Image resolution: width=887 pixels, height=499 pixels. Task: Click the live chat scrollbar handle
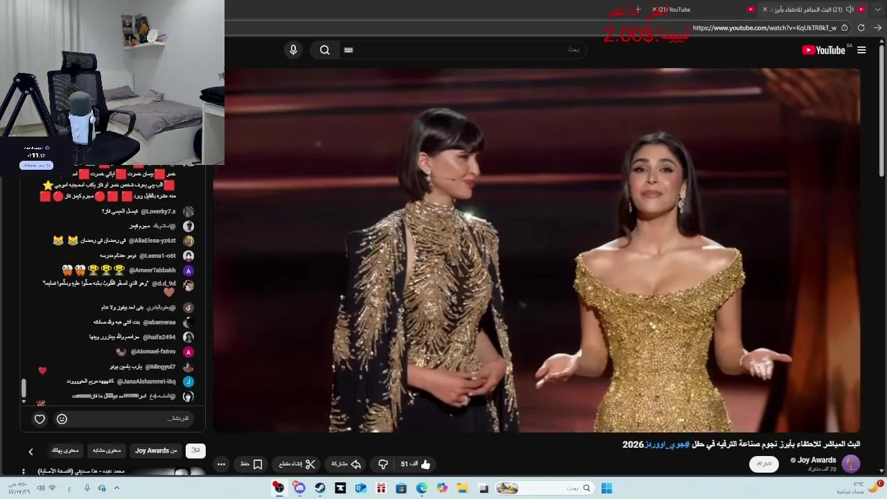[x=24, y=388]
